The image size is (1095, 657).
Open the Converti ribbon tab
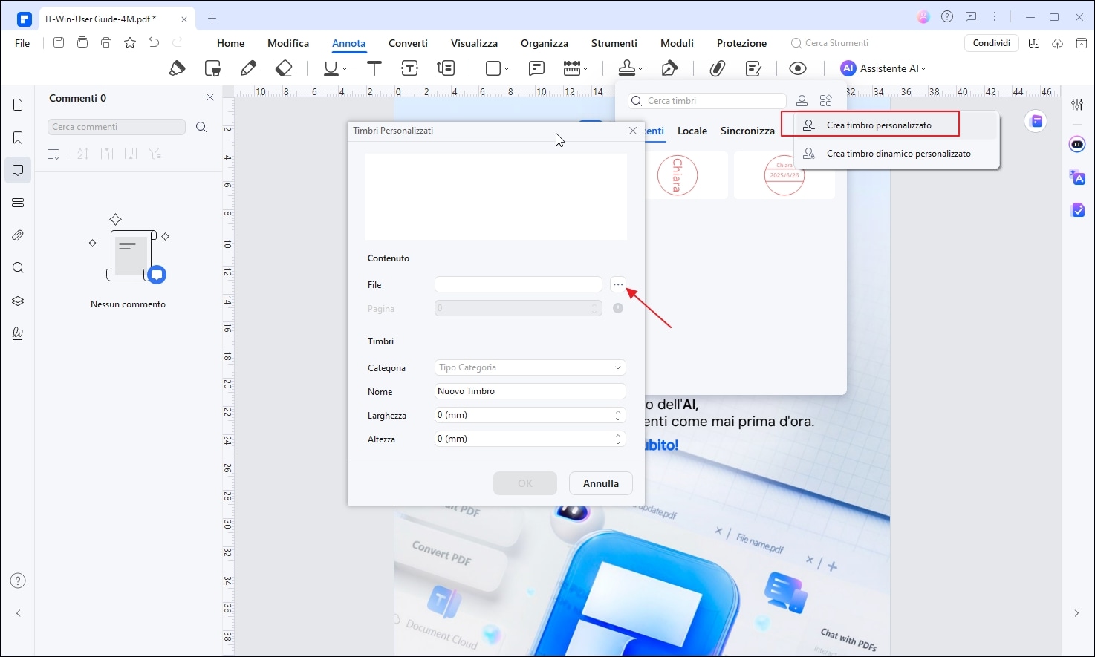click(x=408, y=43)
